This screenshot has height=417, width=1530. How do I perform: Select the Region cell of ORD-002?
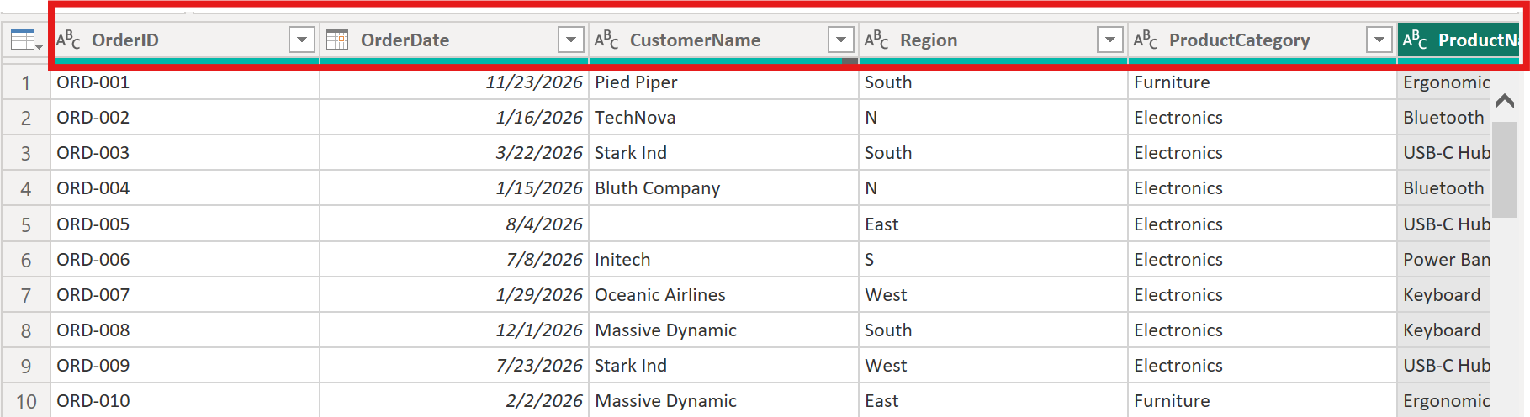993,118
